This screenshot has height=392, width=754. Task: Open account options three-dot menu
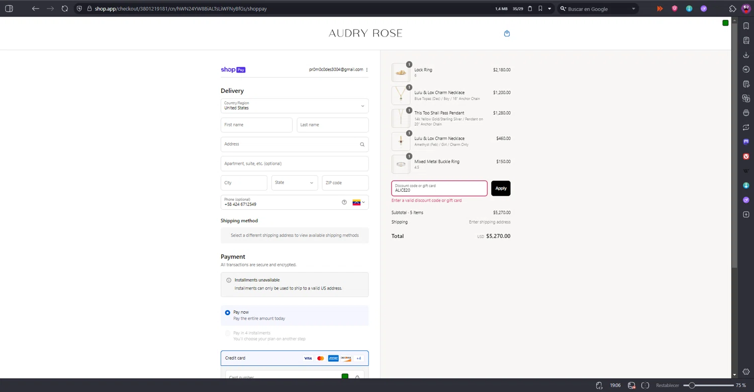367,70
